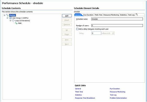Click the User Group 1 group icon

click(x=10, y=18)
